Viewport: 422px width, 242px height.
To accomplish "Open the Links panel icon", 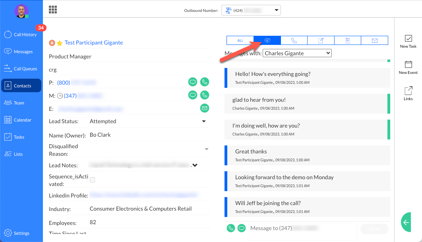I will 408,94.
